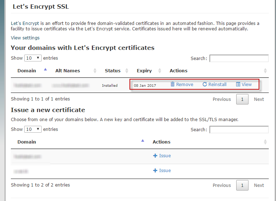The height and width of the screenshot is (201, 276).
Task: Click the blue sort arrow beside the top Domain header
Action: [x=46, y=69]
